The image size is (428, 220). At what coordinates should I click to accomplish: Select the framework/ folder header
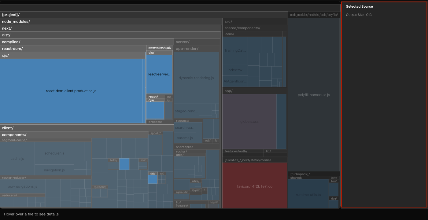182,206
